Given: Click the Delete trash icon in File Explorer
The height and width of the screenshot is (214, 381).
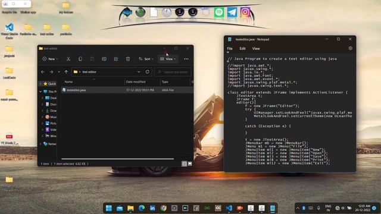Looking at the screenshot, I should click(128, 59).
